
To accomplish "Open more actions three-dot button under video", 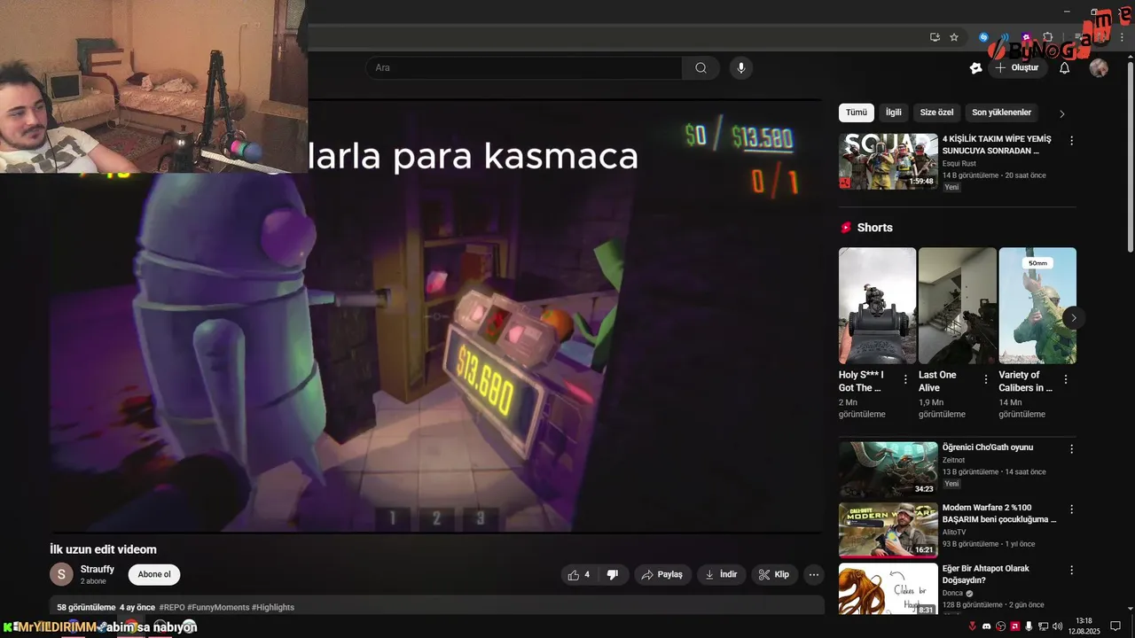I will coord(814,574).
